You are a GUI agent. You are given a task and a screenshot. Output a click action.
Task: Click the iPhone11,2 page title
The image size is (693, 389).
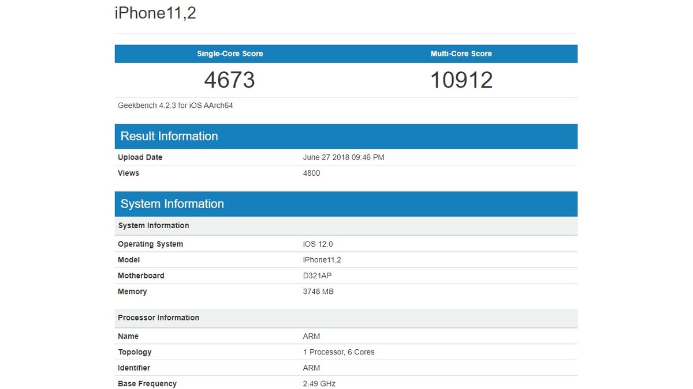(x=155, y=13)
